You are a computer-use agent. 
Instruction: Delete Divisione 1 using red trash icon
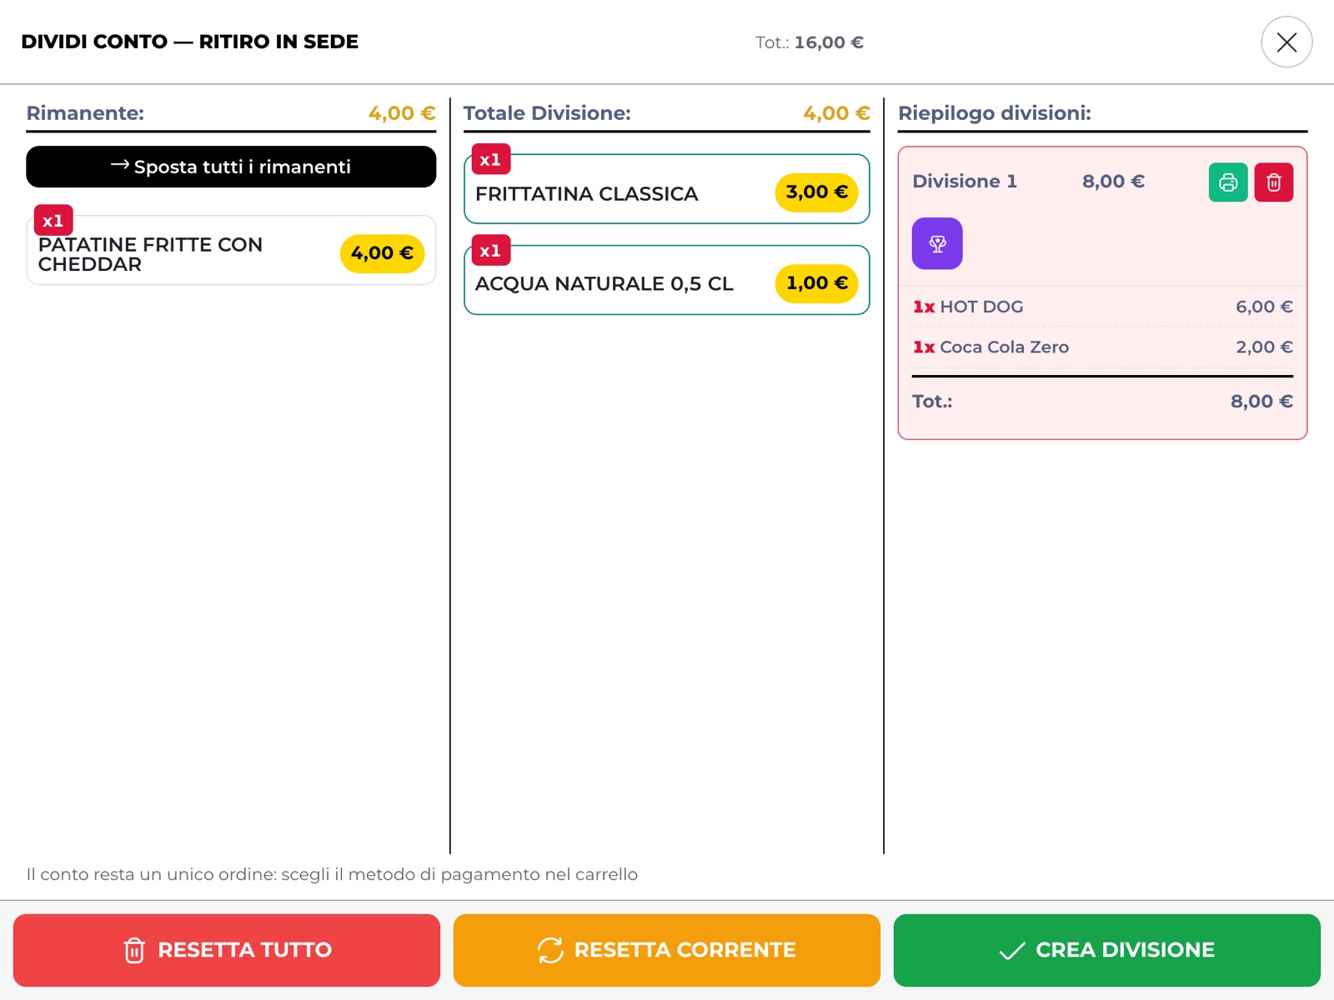tap(1274, 182)
